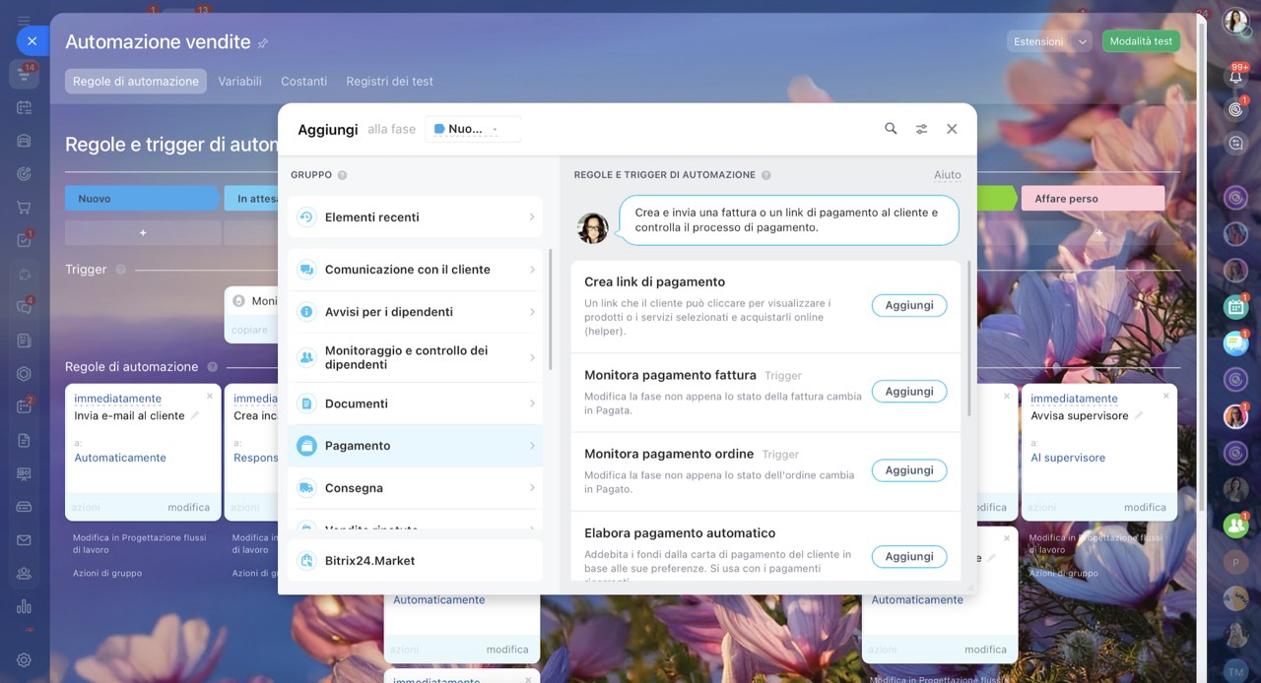Click help icon beside Regole e trigger di automazione header
This screenshot has height=683, width=1261.
click(765, 175)
